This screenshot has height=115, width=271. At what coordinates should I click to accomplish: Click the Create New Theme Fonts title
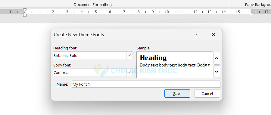click(x=79, y=35)
